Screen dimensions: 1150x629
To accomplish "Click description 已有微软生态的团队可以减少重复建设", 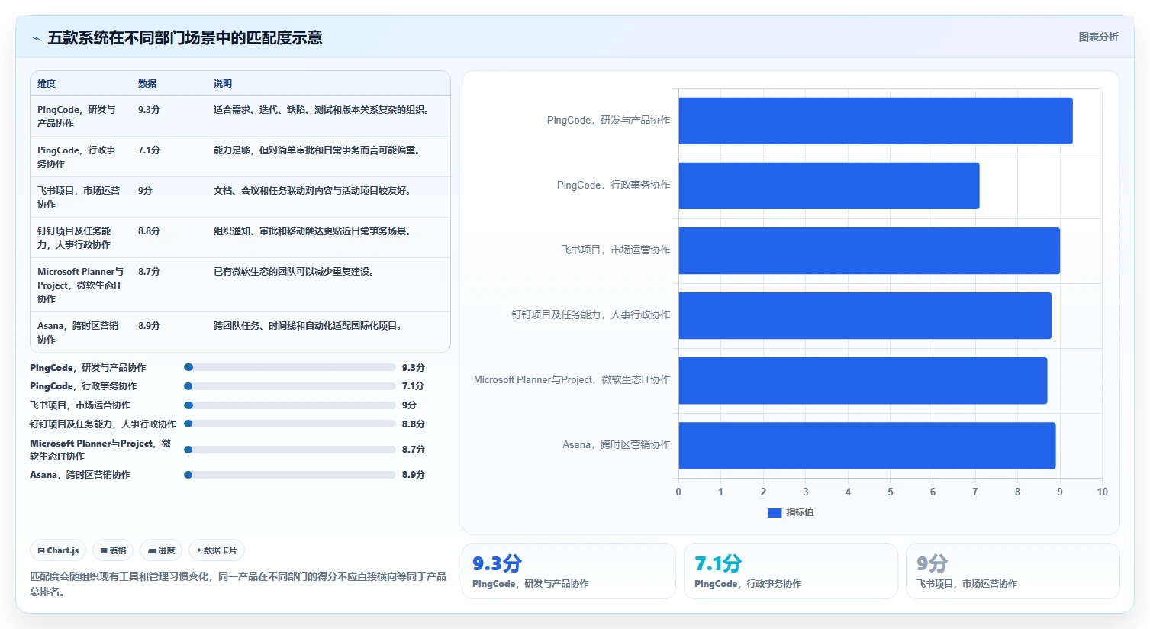I will pos(296,271).
